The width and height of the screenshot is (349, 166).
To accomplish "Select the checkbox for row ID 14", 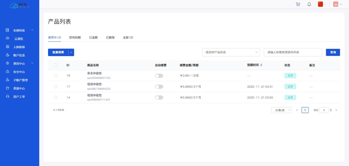I will coord(56,97).
